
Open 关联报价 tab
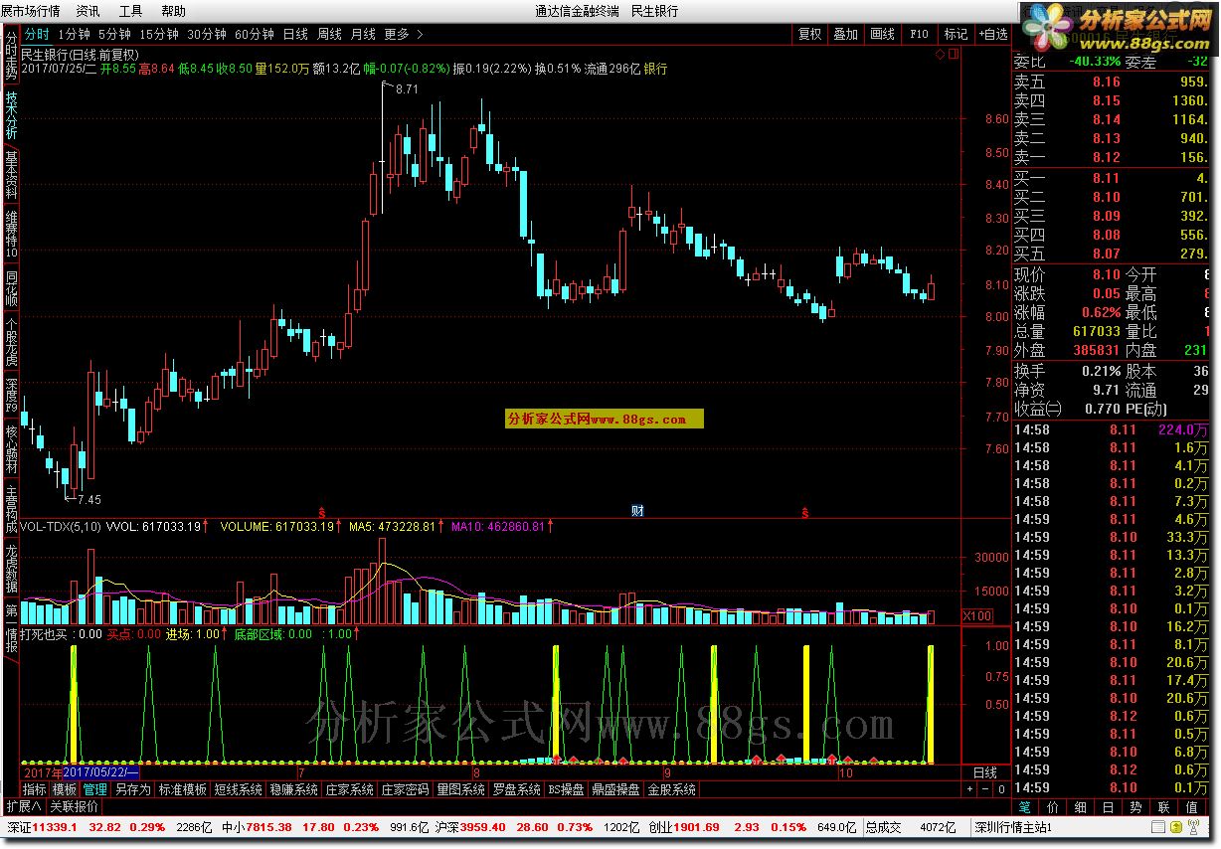click(x=74, y=806)
